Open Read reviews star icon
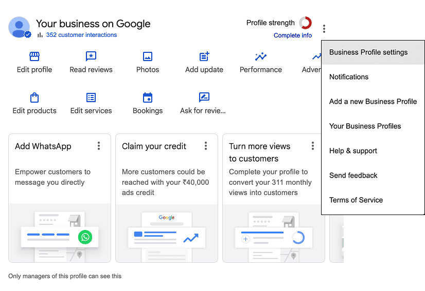Screen dimensions: 425x291 click(x=91, y=56)
